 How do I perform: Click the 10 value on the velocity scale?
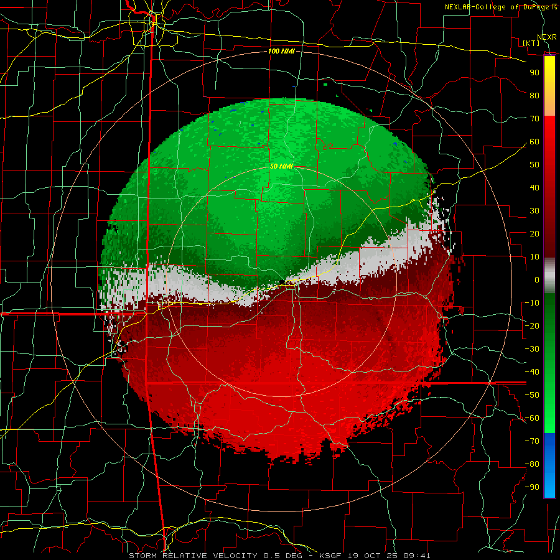click(x=534, y=257)
